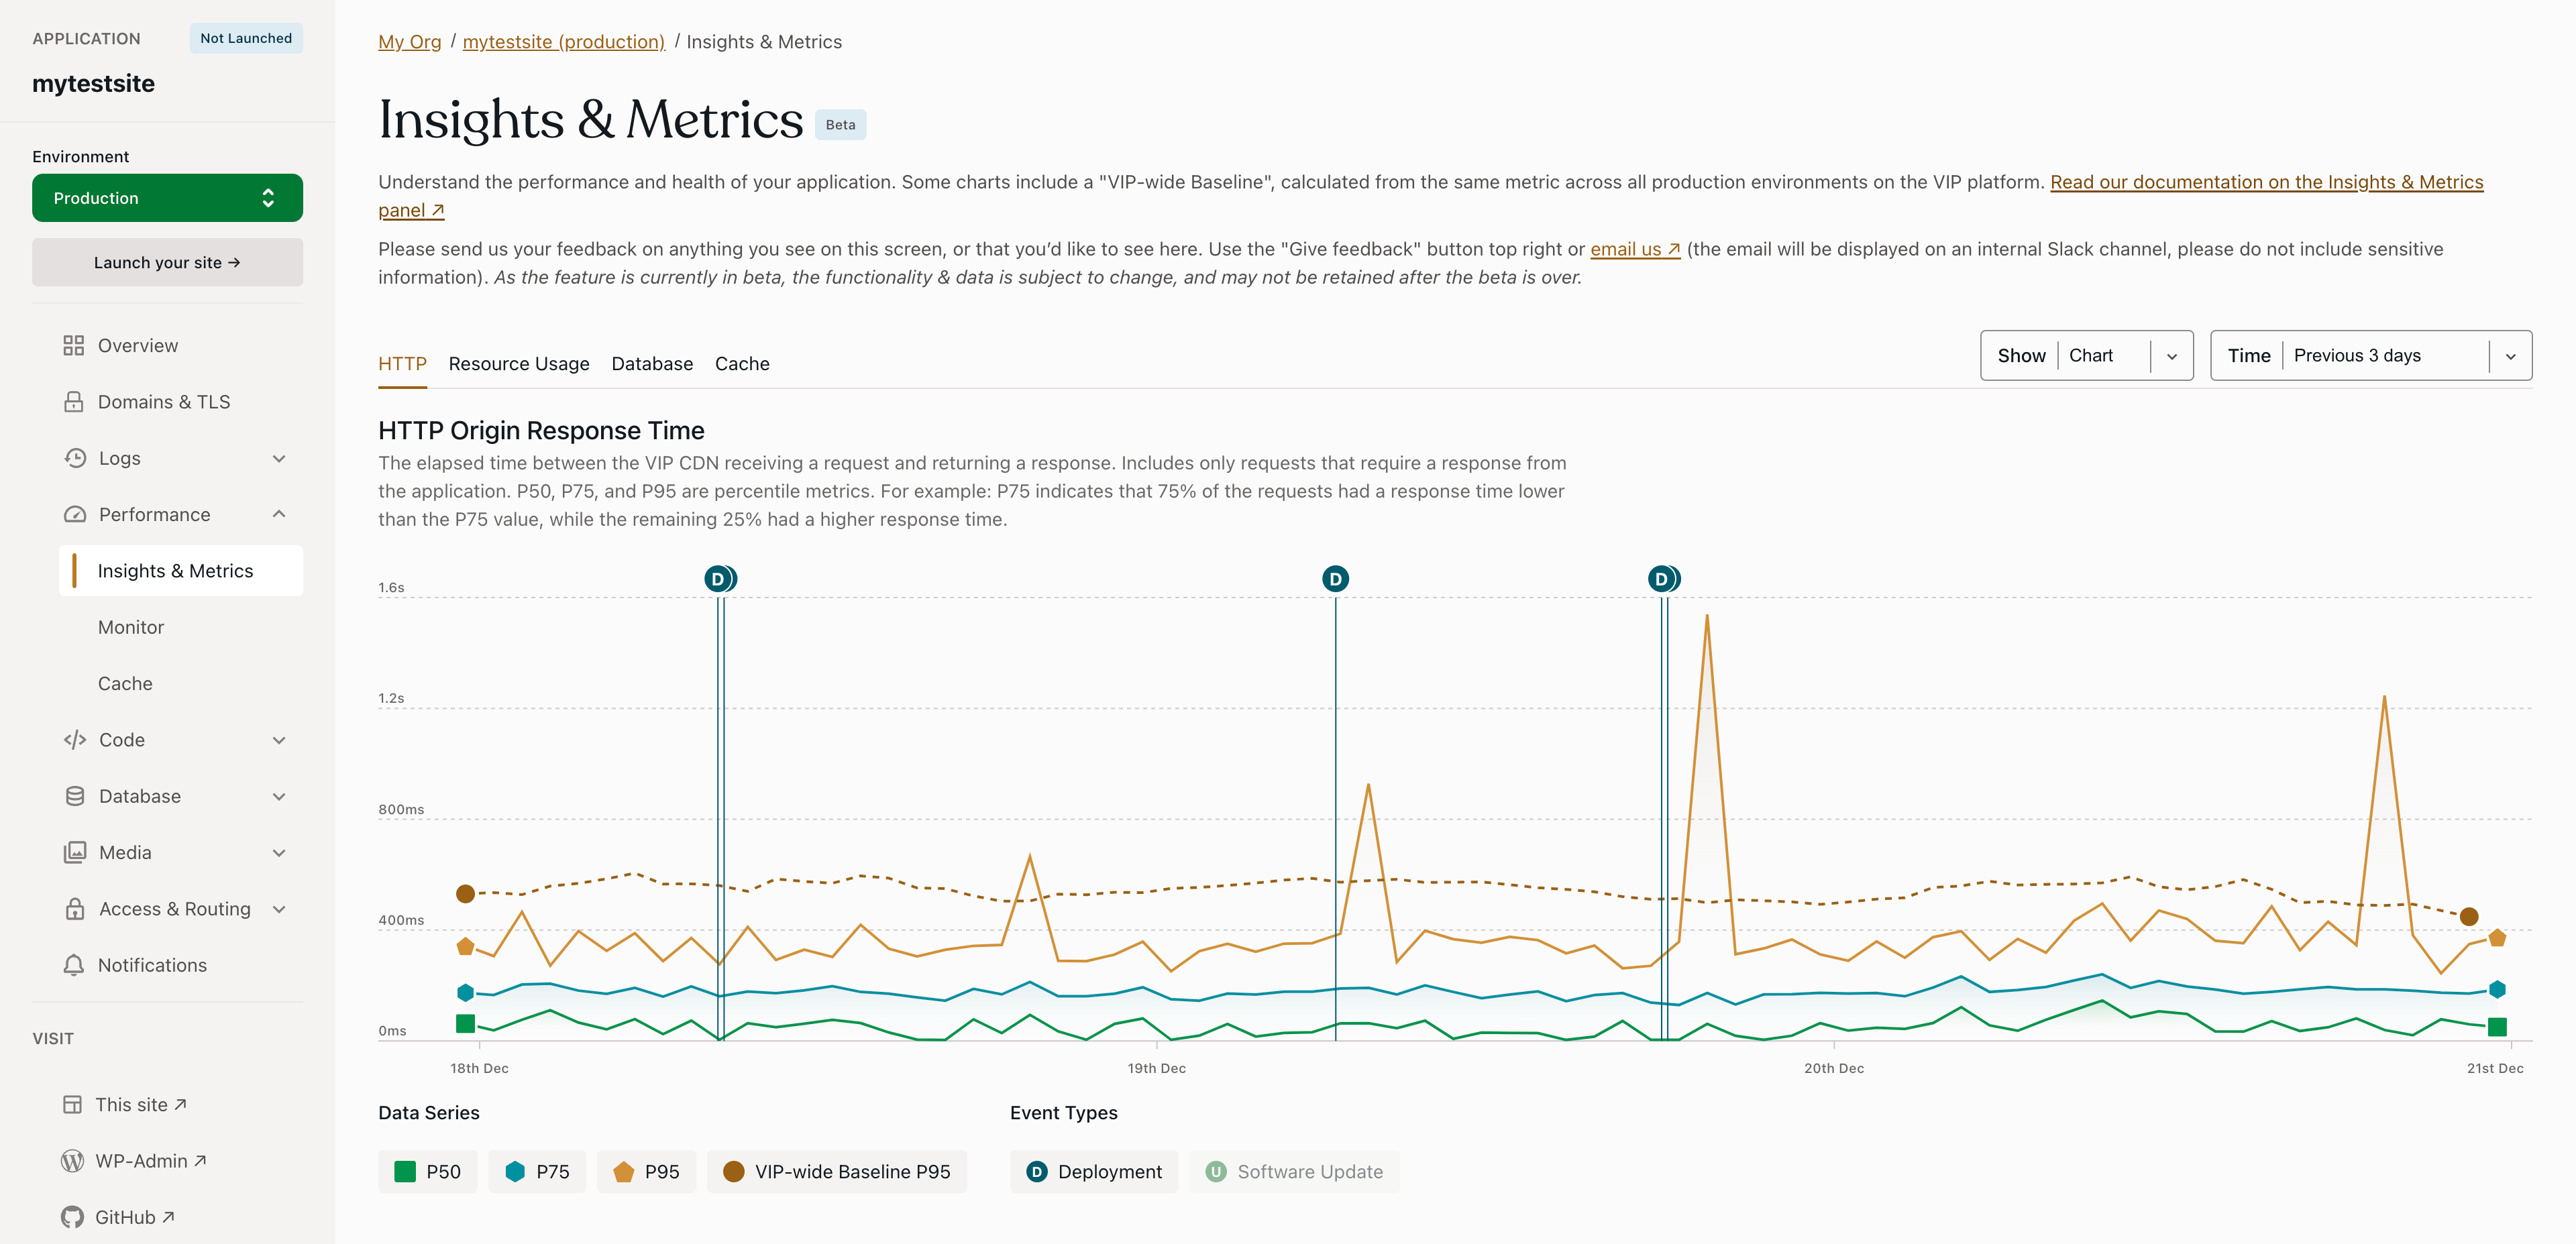Select Insights & Metrics sidebar item

[x=181, y=571]
